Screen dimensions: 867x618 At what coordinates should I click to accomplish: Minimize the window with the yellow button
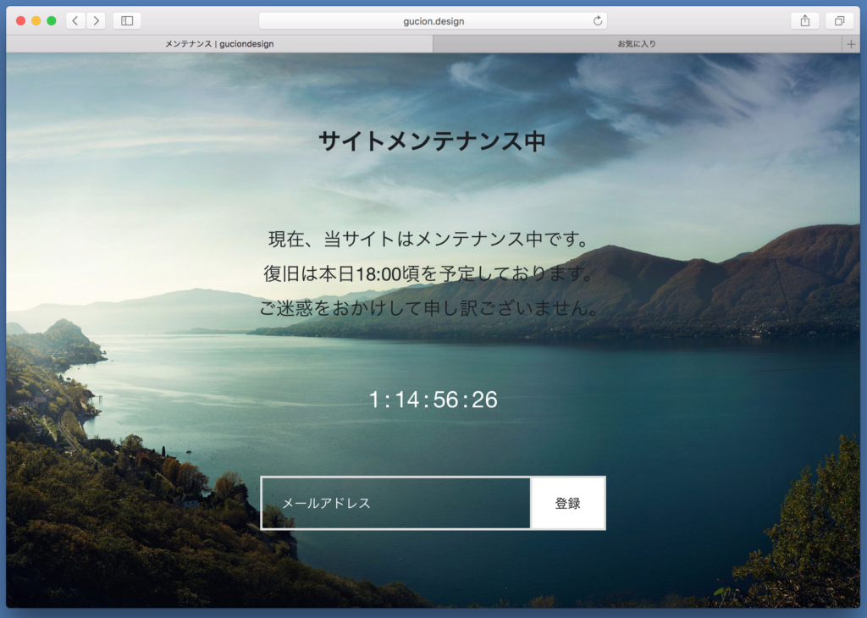tap(36, 21)
